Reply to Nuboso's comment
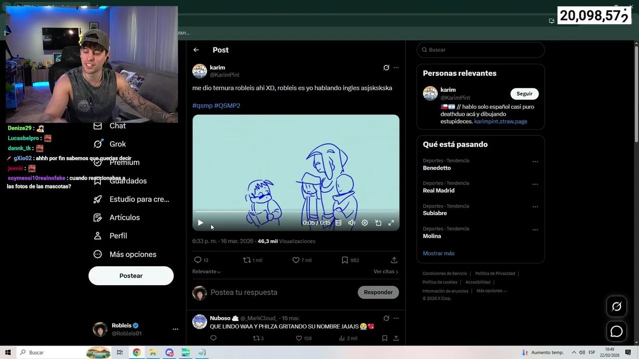Screen dimensions: 639x359 click(x=213, y=338)
